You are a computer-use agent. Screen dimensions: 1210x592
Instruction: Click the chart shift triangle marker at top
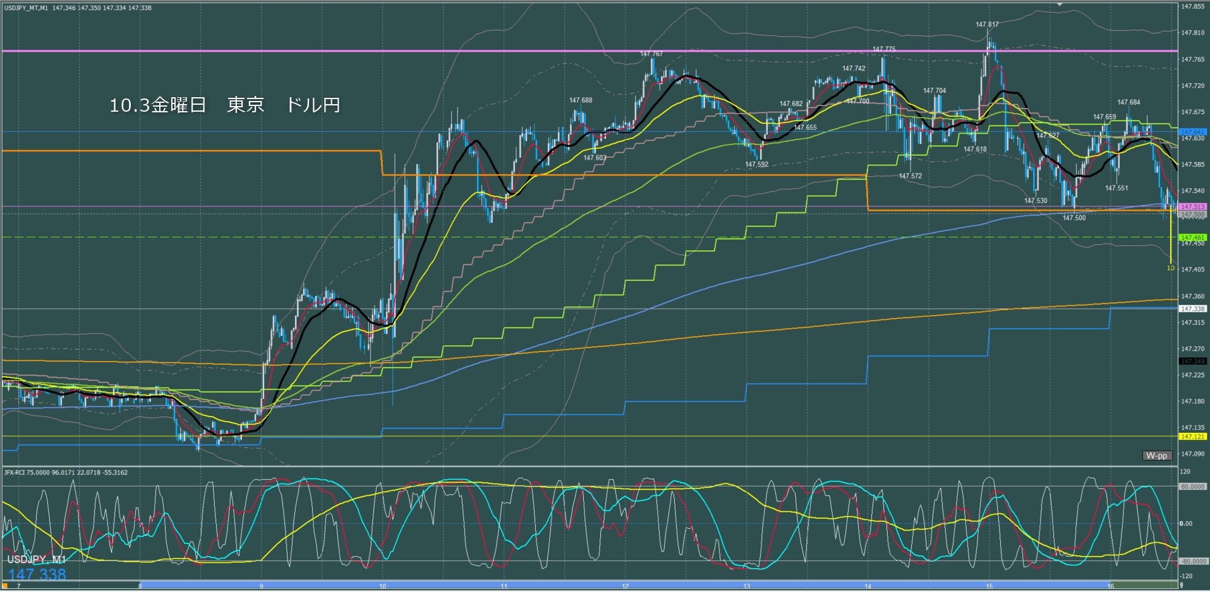[1060, 4]
